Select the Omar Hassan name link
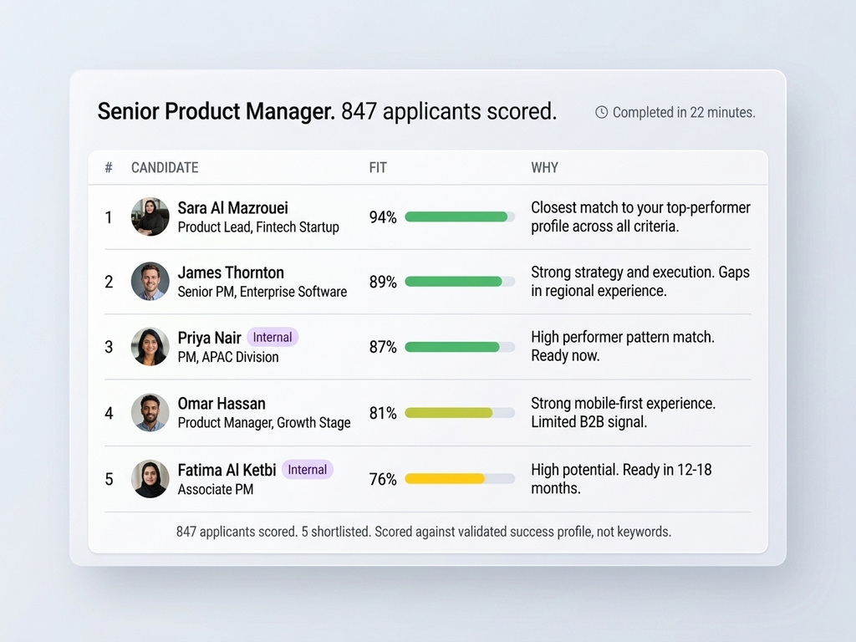The width and height of the screenshot is (856, 642). click(222, 404)
